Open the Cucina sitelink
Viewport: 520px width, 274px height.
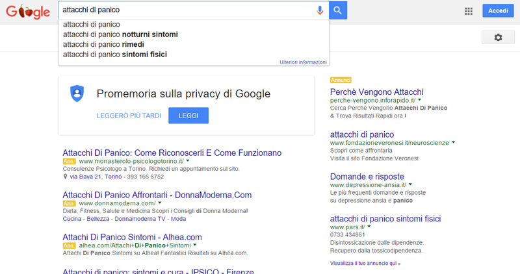(72, 219)
